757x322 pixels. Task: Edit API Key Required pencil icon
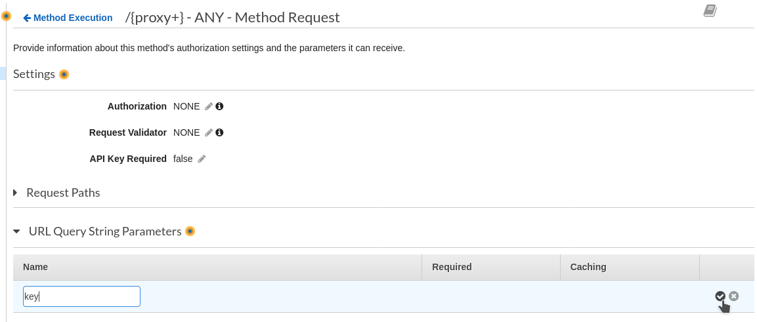(x=202, y=159)
